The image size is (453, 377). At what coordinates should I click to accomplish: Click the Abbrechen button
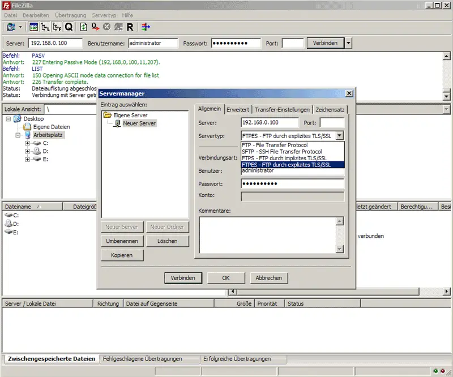point(268,278)
